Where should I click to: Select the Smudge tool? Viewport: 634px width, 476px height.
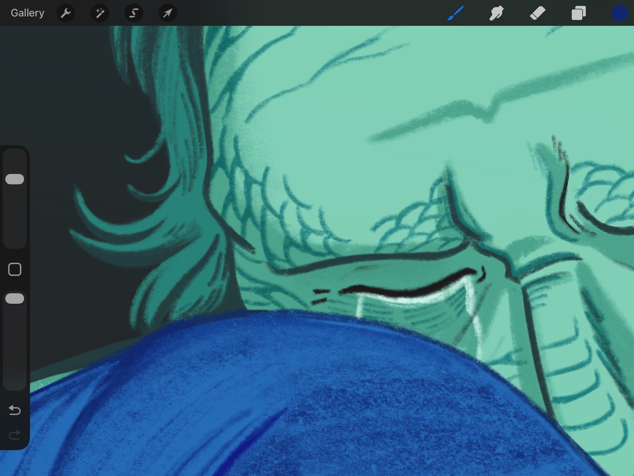[x=496, y=13]
